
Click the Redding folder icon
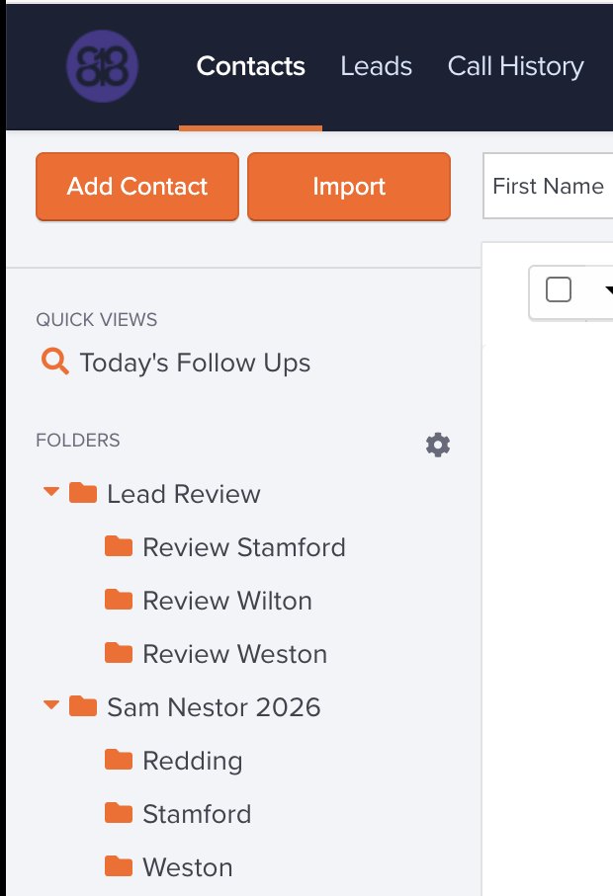(x=119, y=760)
